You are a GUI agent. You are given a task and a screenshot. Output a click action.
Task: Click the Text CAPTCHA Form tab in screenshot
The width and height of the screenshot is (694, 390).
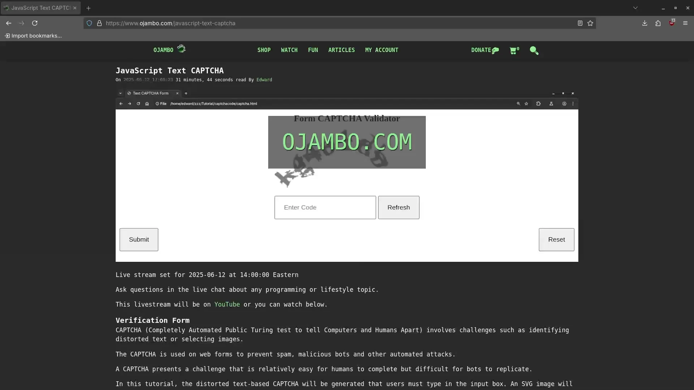153,93
